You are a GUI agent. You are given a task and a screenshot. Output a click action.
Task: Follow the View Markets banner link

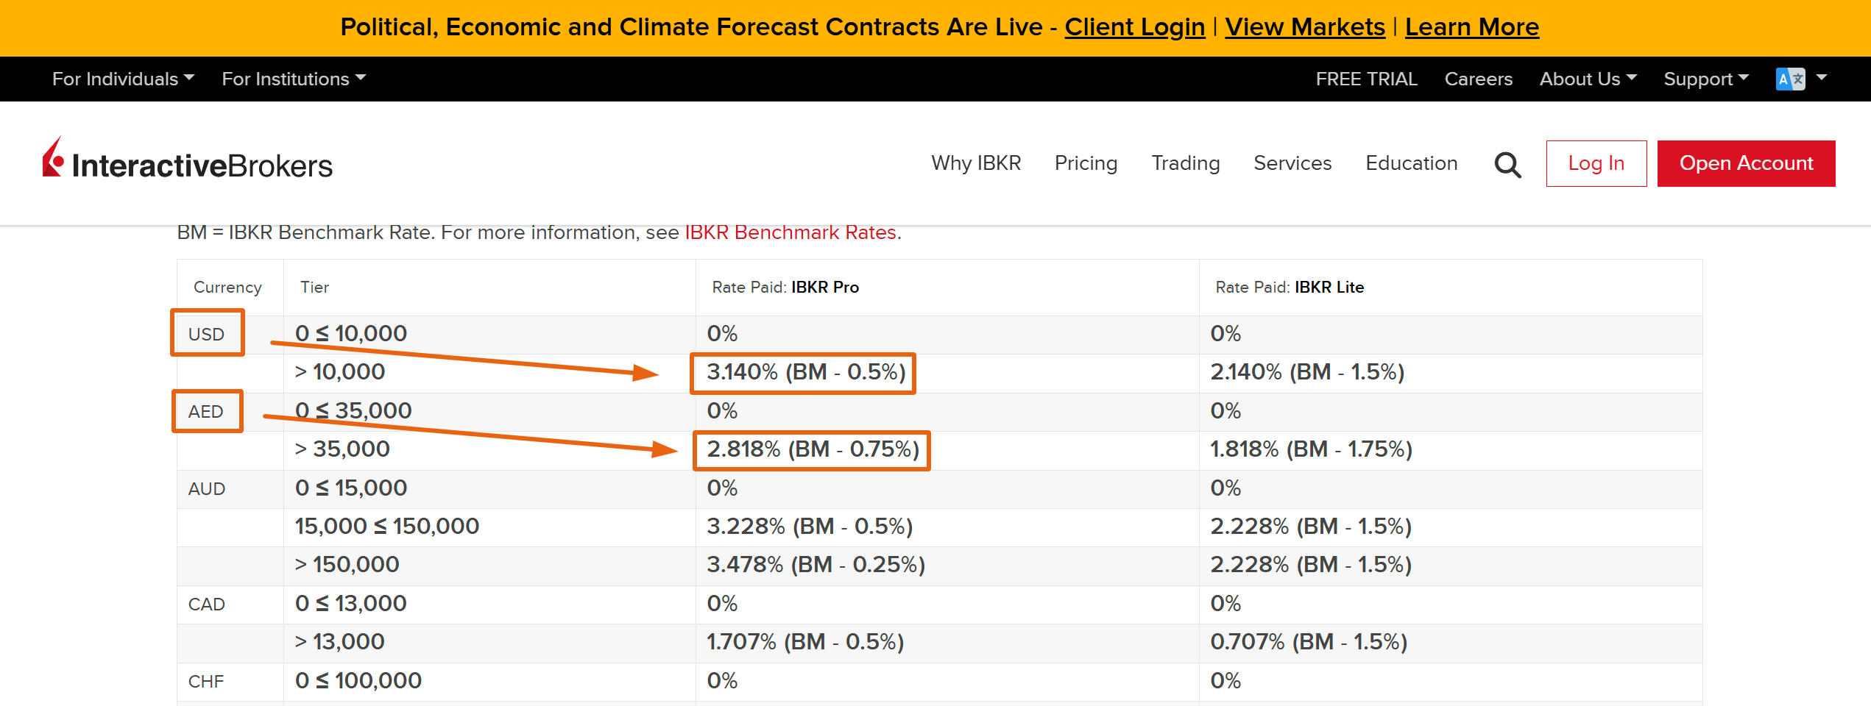coord(1304,27)
